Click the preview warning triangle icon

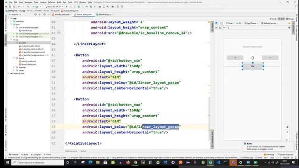tap(289, 23)
